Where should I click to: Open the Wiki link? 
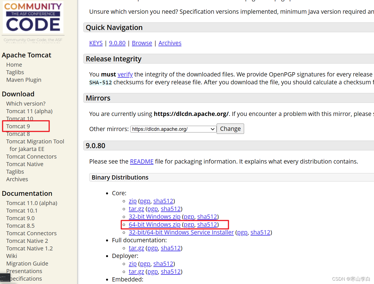tap(12, 256)
